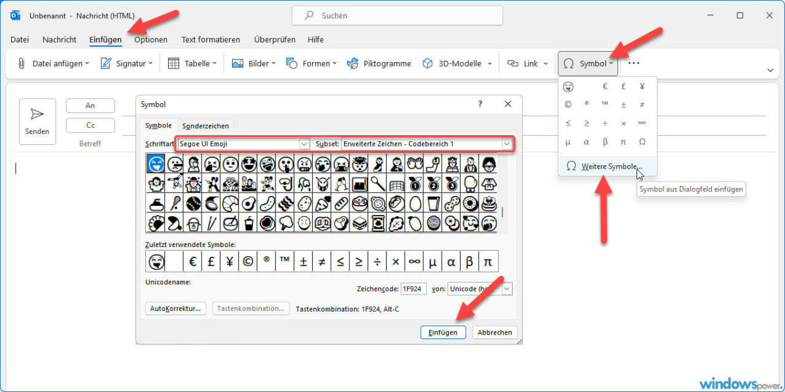This screenshot has height=392, width=785.
Task: Select the Überprüfen ribbon tab
Action: coord(274,39)
